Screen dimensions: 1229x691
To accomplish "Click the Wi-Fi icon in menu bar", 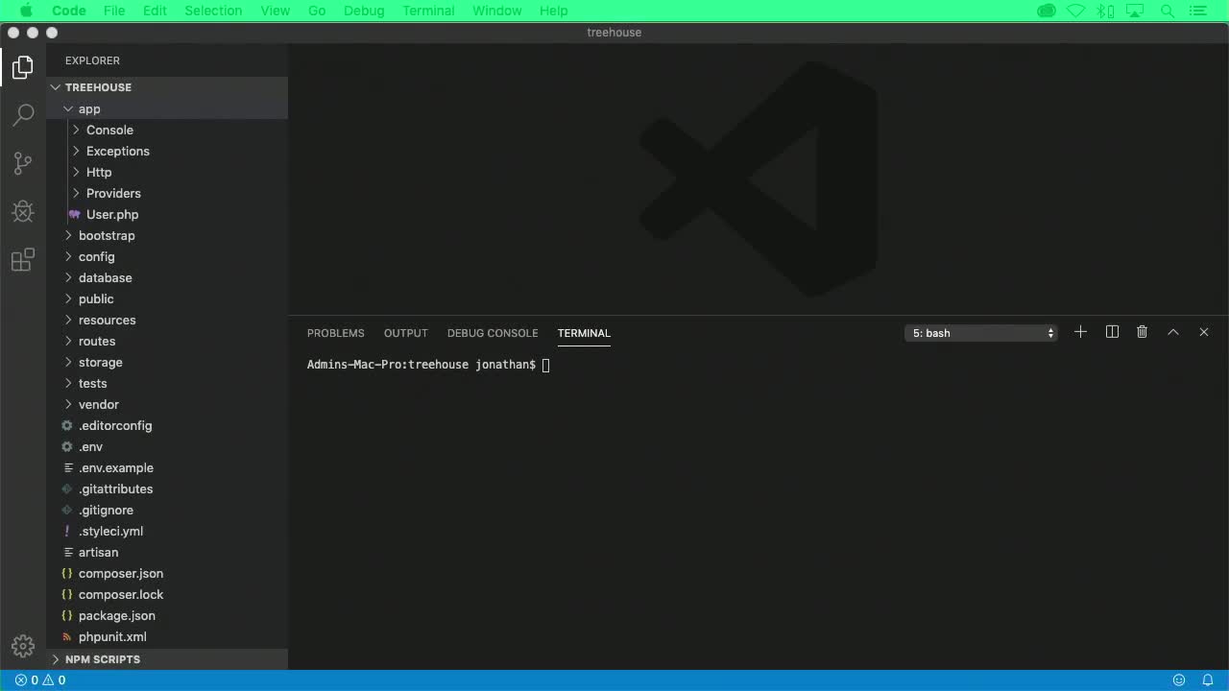I will coord(1076,11).
